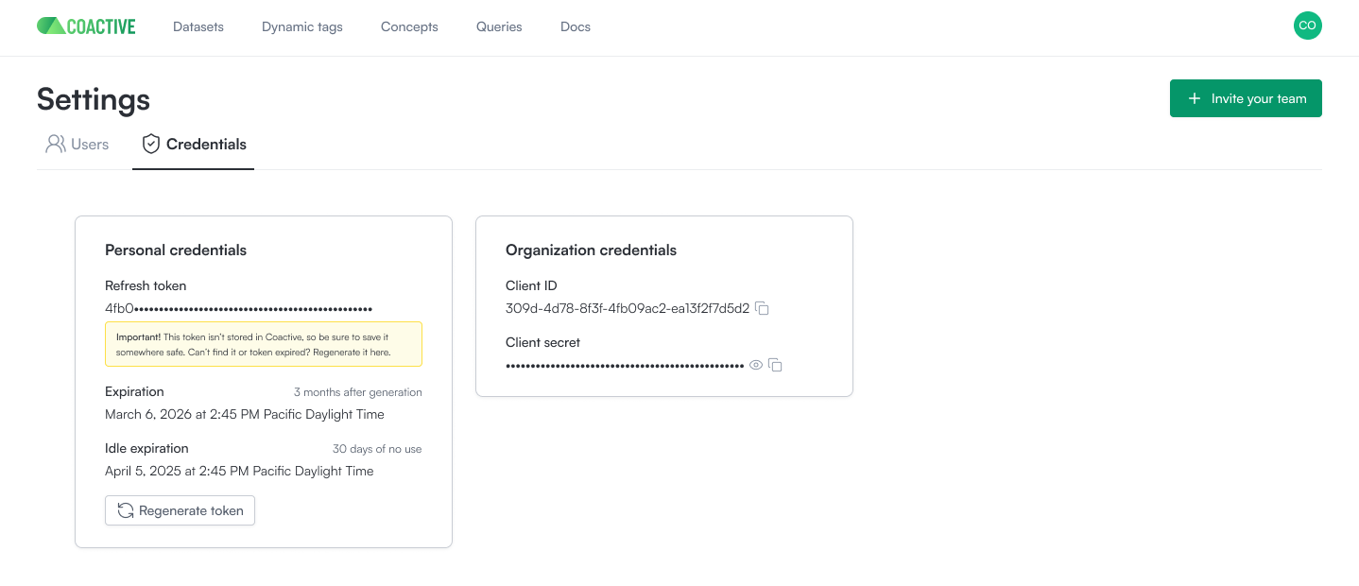Reveal the Client secret with eye icon
The width and height of the screenshot is (1359, 586).
pyautogui.click(x=756, y=366)
